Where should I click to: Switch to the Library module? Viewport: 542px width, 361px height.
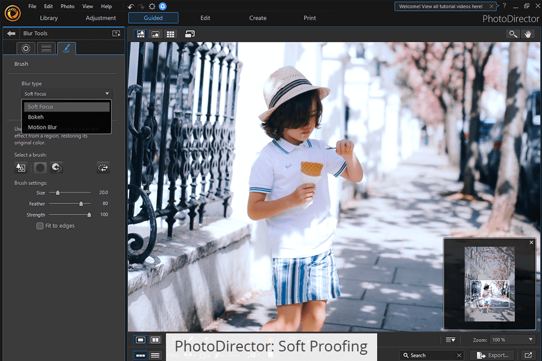[49, 18]
